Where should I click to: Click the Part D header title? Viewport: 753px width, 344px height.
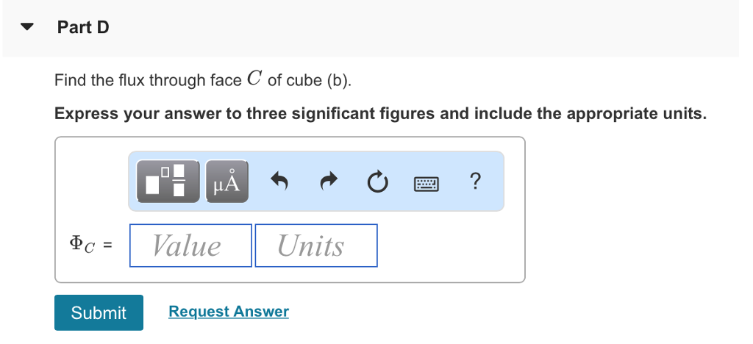(83, 27)
